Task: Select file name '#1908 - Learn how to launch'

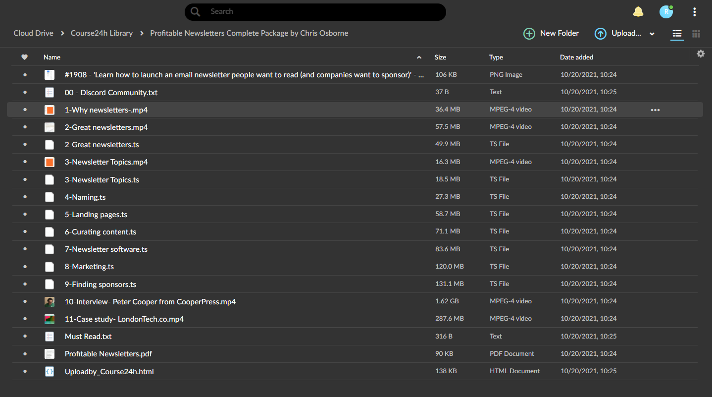Action: click(244, 75)
